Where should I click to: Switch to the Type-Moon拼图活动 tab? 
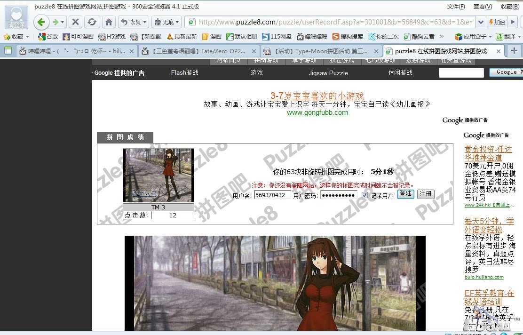point(320,51)
